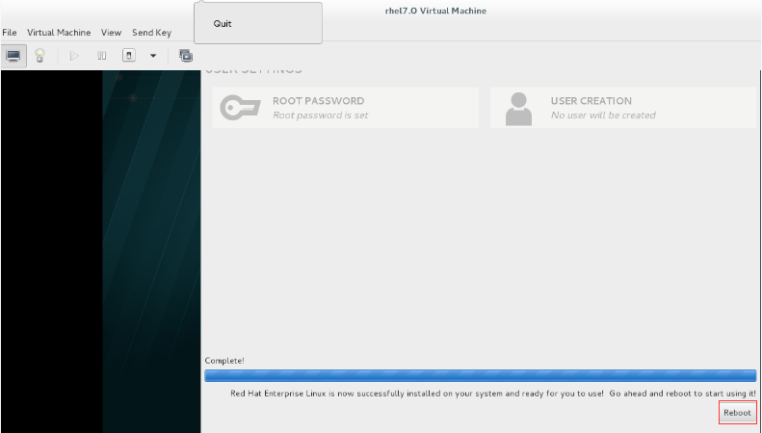
Task: Click 'Root password is set' text
Action: pyautogui.click(x=320, y=115)
